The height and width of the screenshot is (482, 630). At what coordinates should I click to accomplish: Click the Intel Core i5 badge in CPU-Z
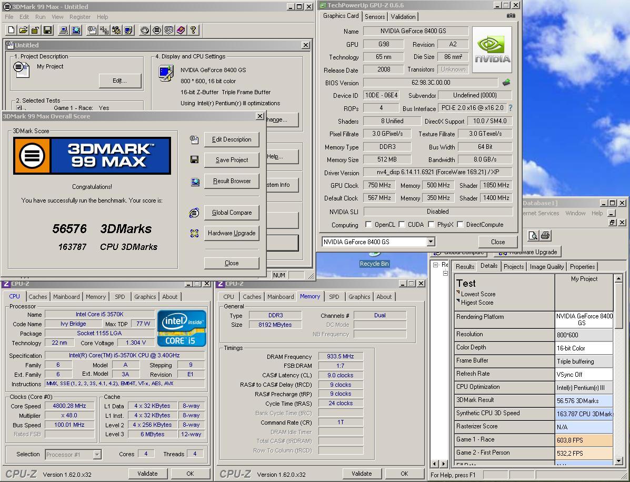pos(182,328)
